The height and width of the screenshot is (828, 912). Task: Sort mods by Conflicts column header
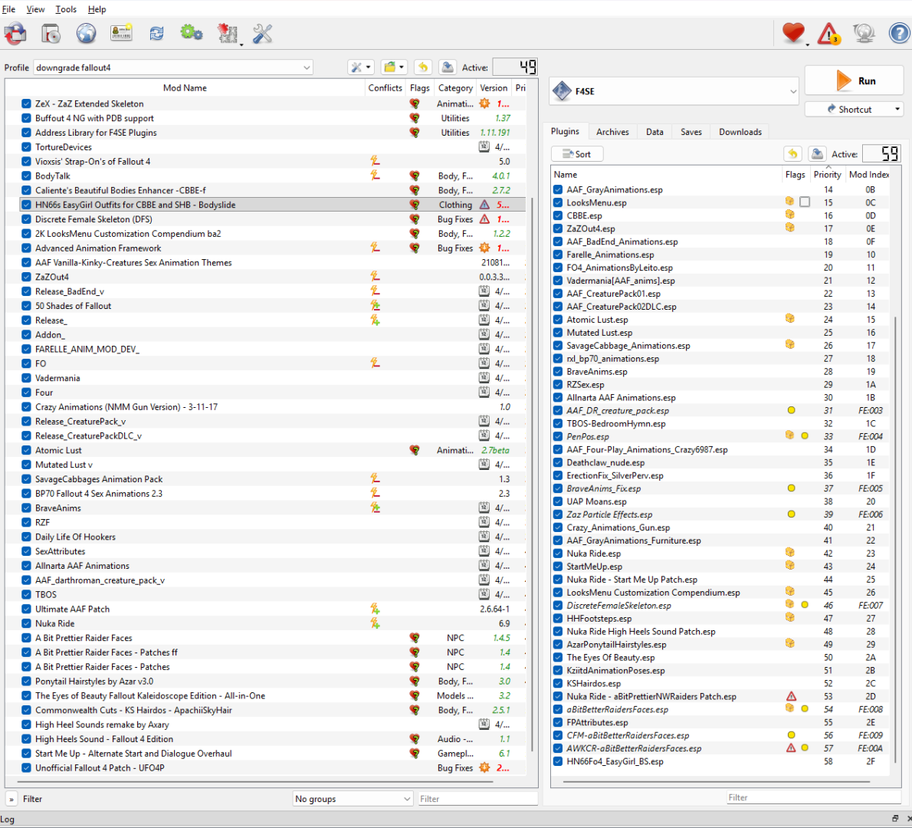point(385,88)
